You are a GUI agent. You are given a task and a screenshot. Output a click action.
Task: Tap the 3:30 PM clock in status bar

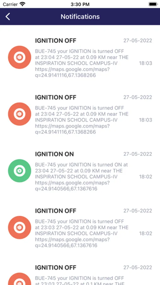80,4
